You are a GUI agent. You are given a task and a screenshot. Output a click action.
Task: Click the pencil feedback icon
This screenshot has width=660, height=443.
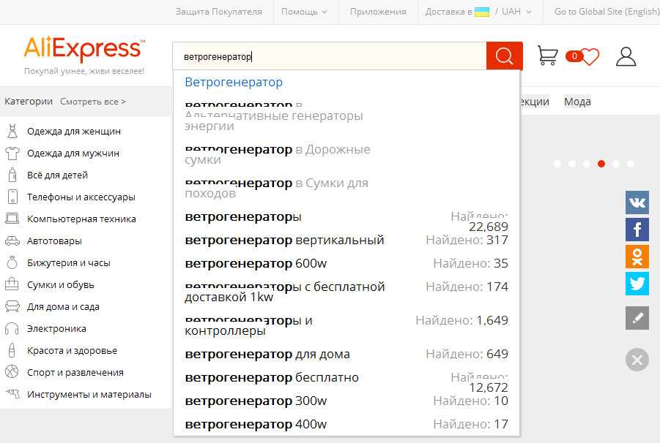[x=637, y=318]
